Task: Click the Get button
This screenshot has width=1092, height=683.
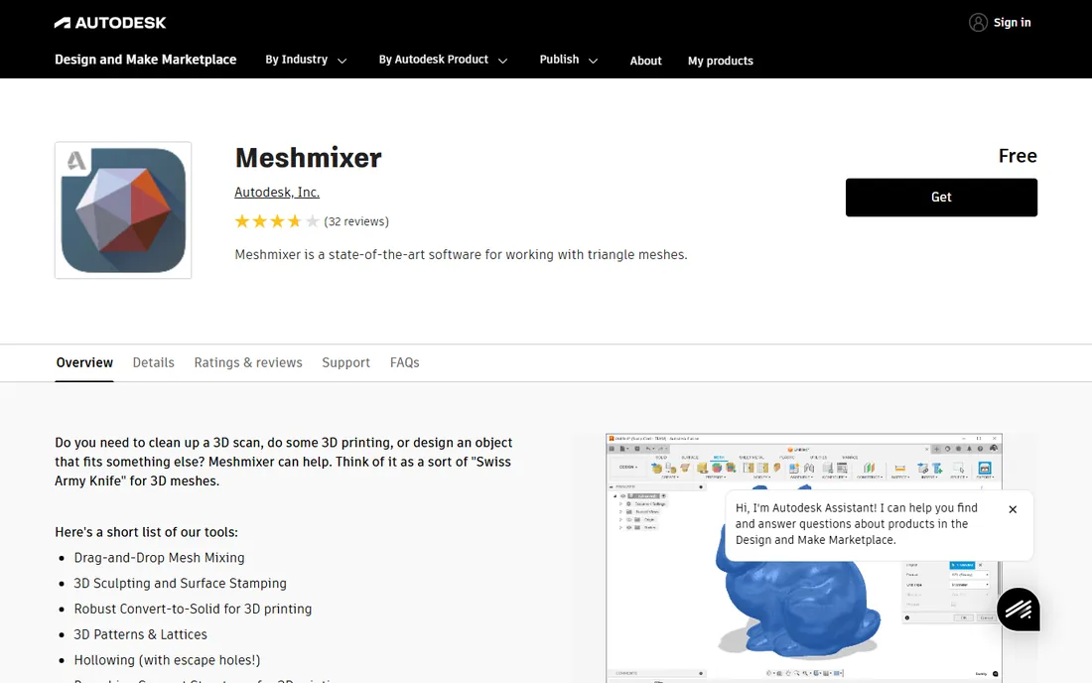Action: click(941, 197)
